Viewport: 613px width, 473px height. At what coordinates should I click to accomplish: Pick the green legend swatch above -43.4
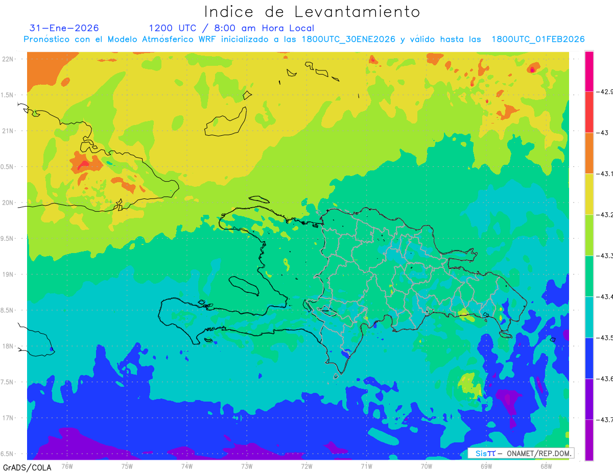tap(589, 276)
